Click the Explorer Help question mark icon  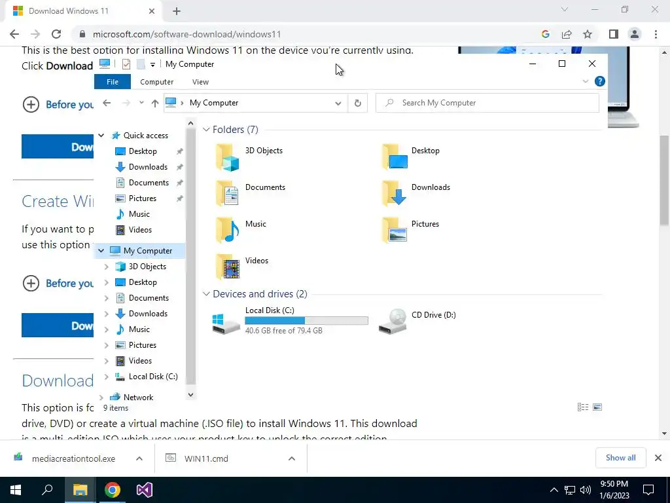click(x=599, y=81)
